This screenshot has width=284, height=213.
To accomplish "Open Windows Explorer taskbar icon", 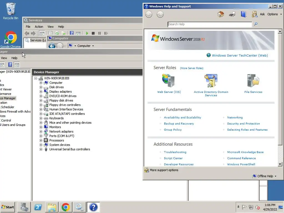I will (52, 207).
